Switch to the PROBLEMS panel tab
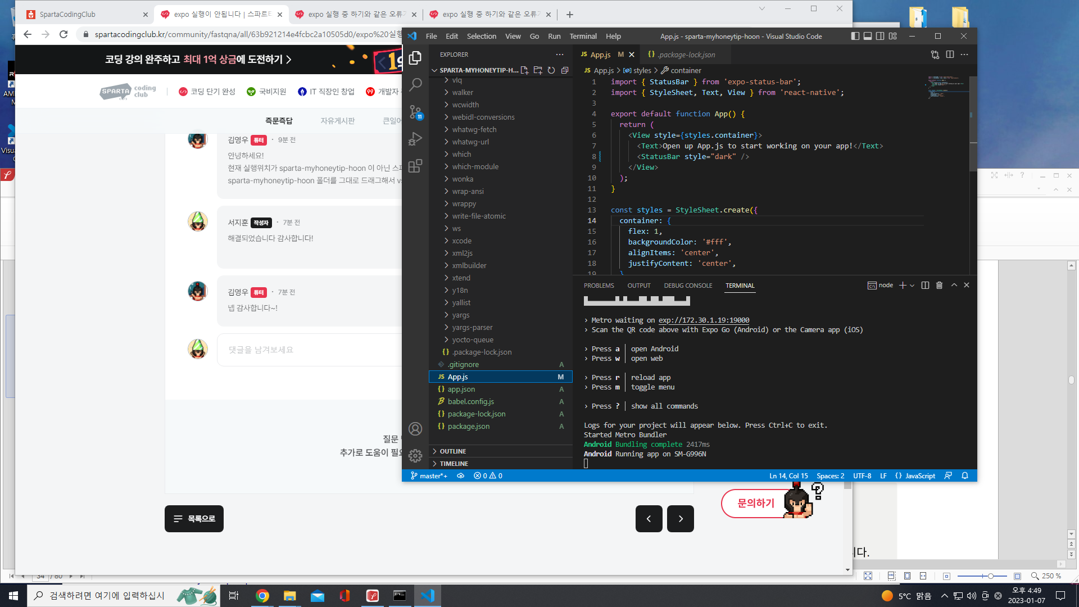This screenshot has width=1079, height=607. click(599, 286)
